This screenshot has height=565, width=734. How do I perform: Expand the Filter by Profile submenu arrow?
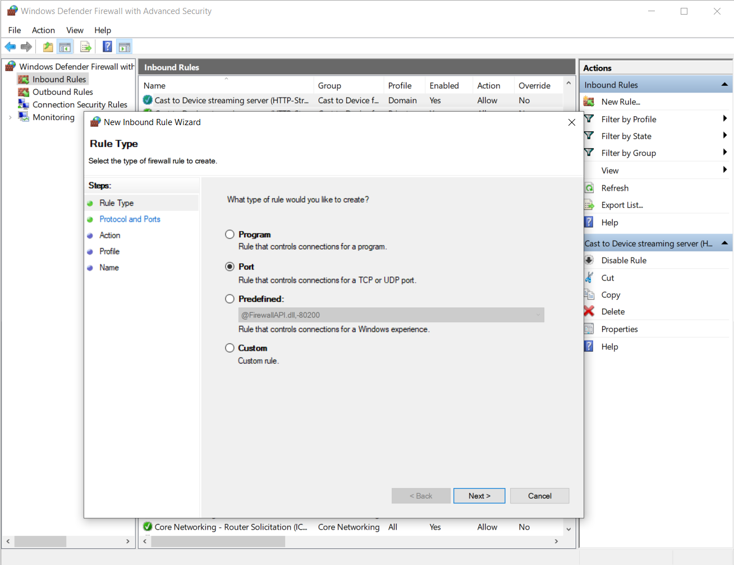pos(724,118)
